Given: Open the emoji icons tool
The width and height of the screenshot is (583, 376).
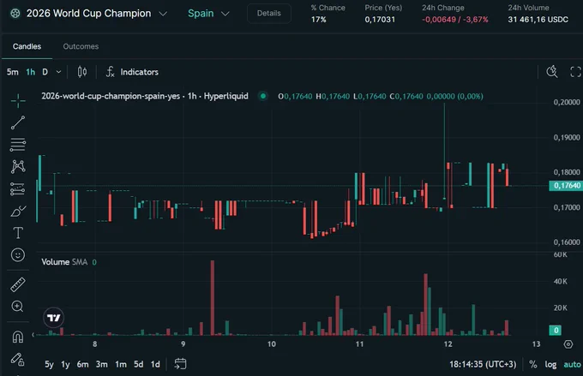Looking at the screenshot, I should pyautogui.click(x=18, y=255).
